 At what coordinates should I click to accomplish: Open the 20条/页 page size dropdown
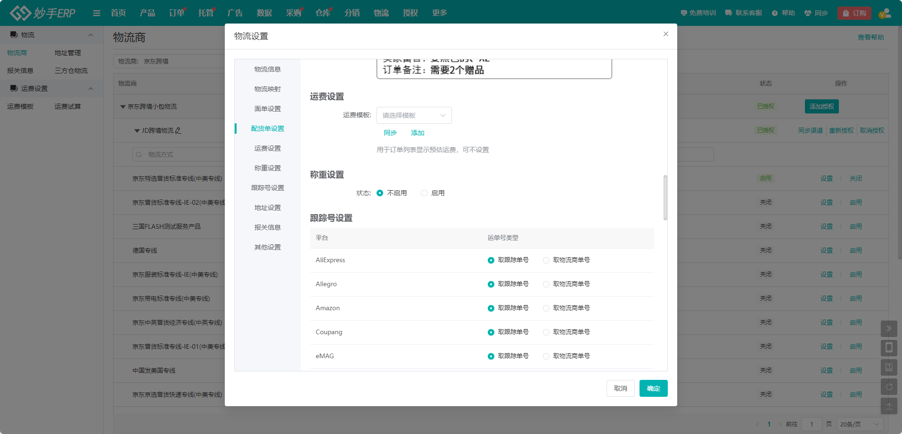click(860, 424)
